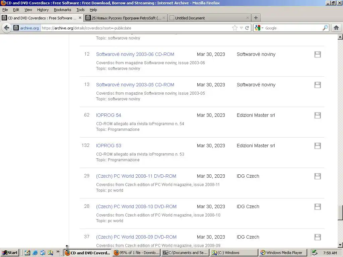Close the CD and DVD Coverdiscs tab

point(80,18)
